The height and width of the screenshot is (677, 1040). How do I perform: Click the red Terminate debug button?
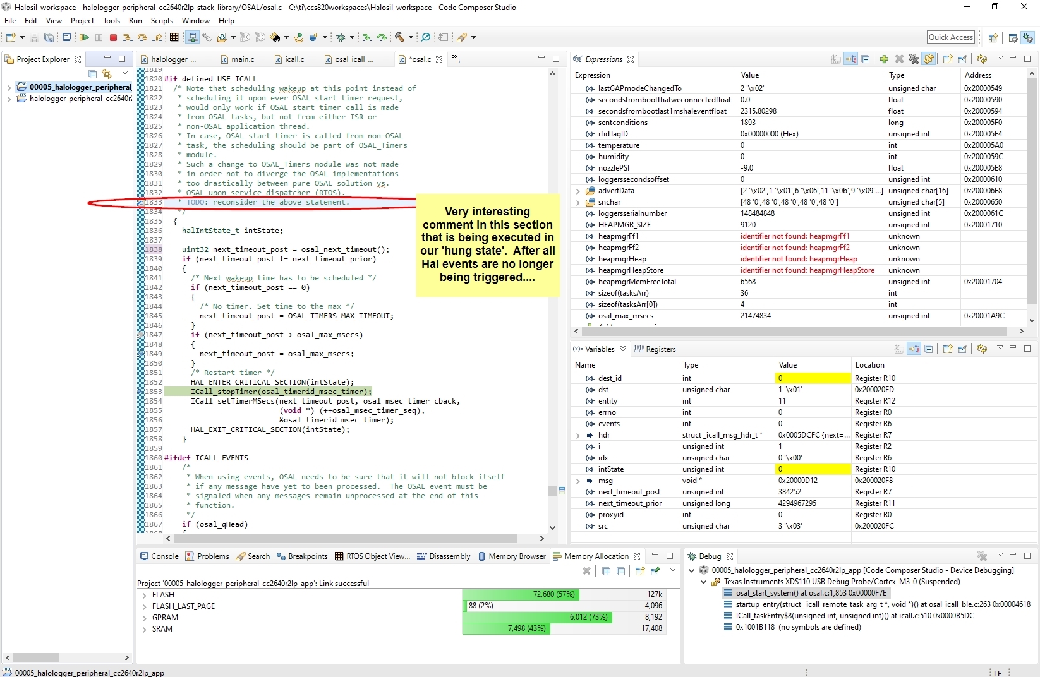114,38
